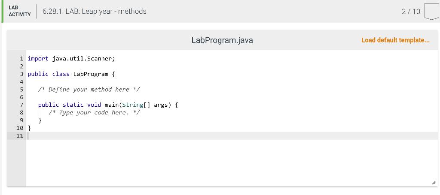Click the LAB ACTIVITY label
Screen dimensions: 440x195
[x=19, y=11]
